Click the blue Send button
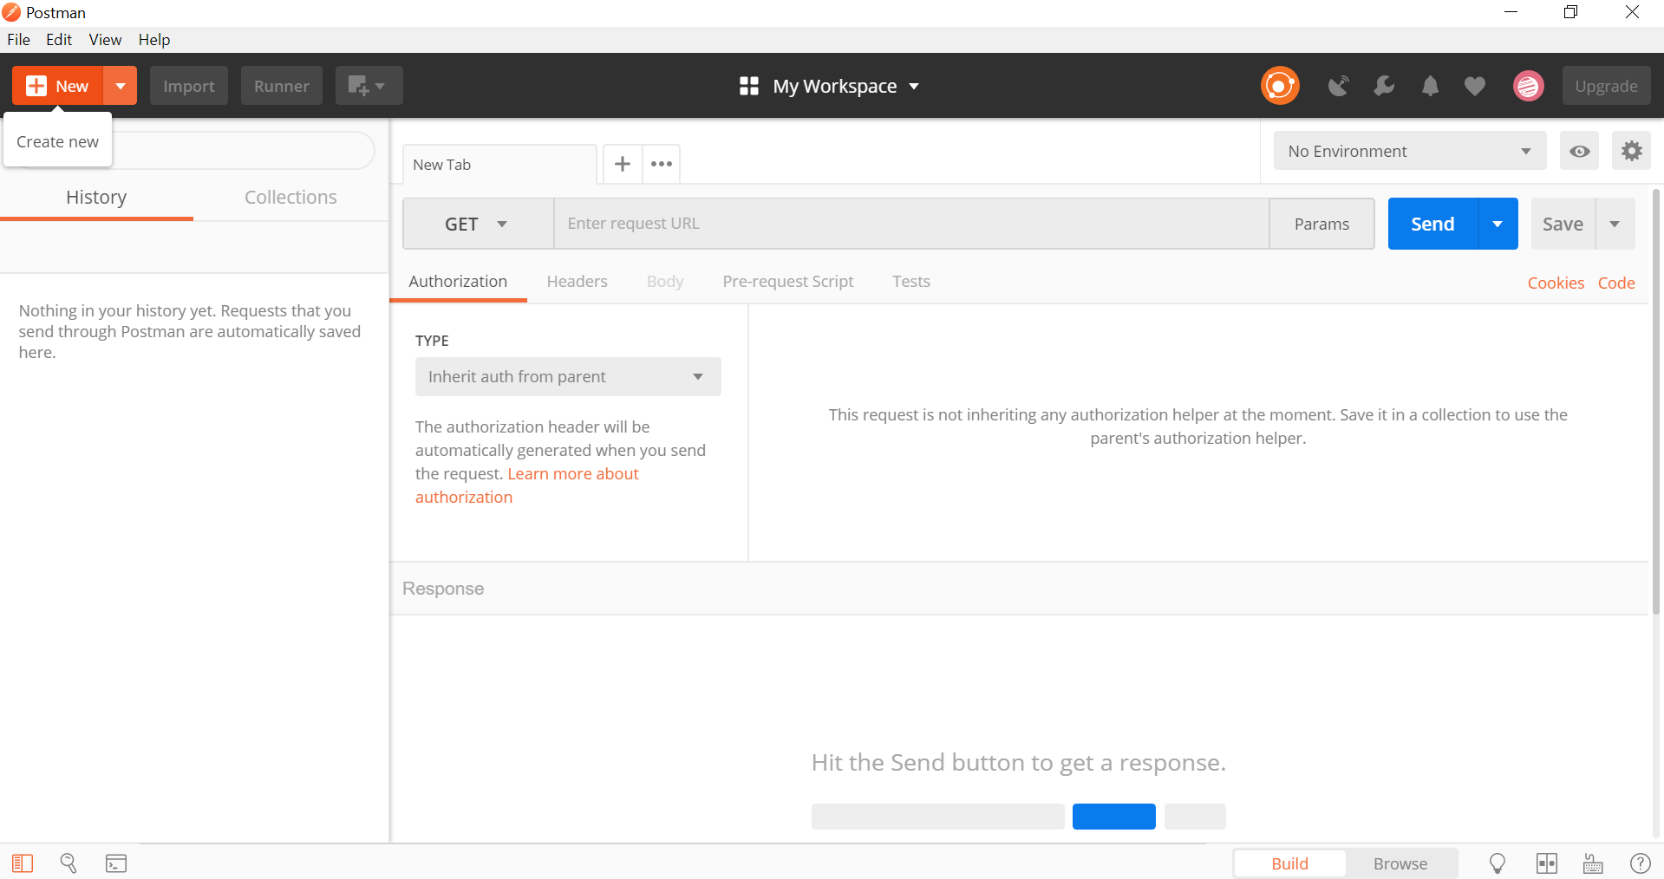 [1432, 224]
